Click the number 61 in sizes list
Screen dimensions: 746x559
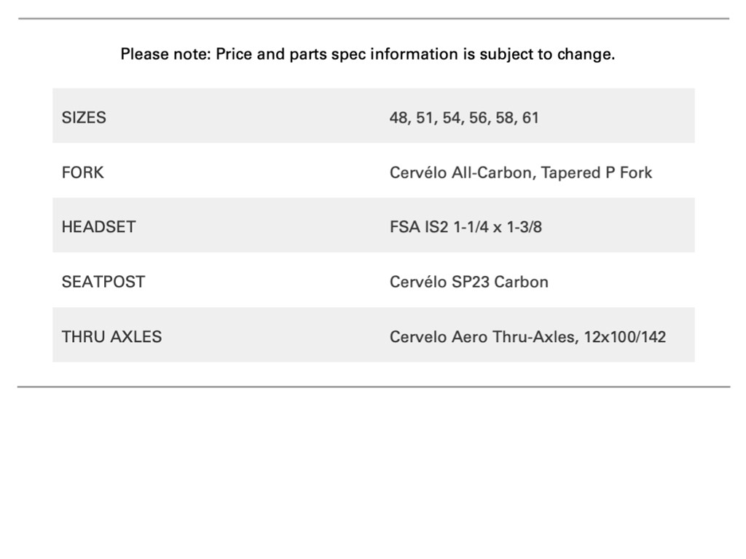pyautogui.click(x=530, y=117)
